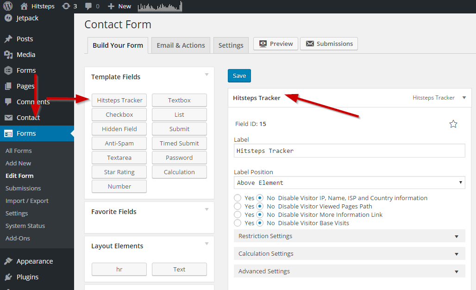Click the Appearance paintbrush icon
This screenshot has height=290, width=476.
tap(8, 261)
